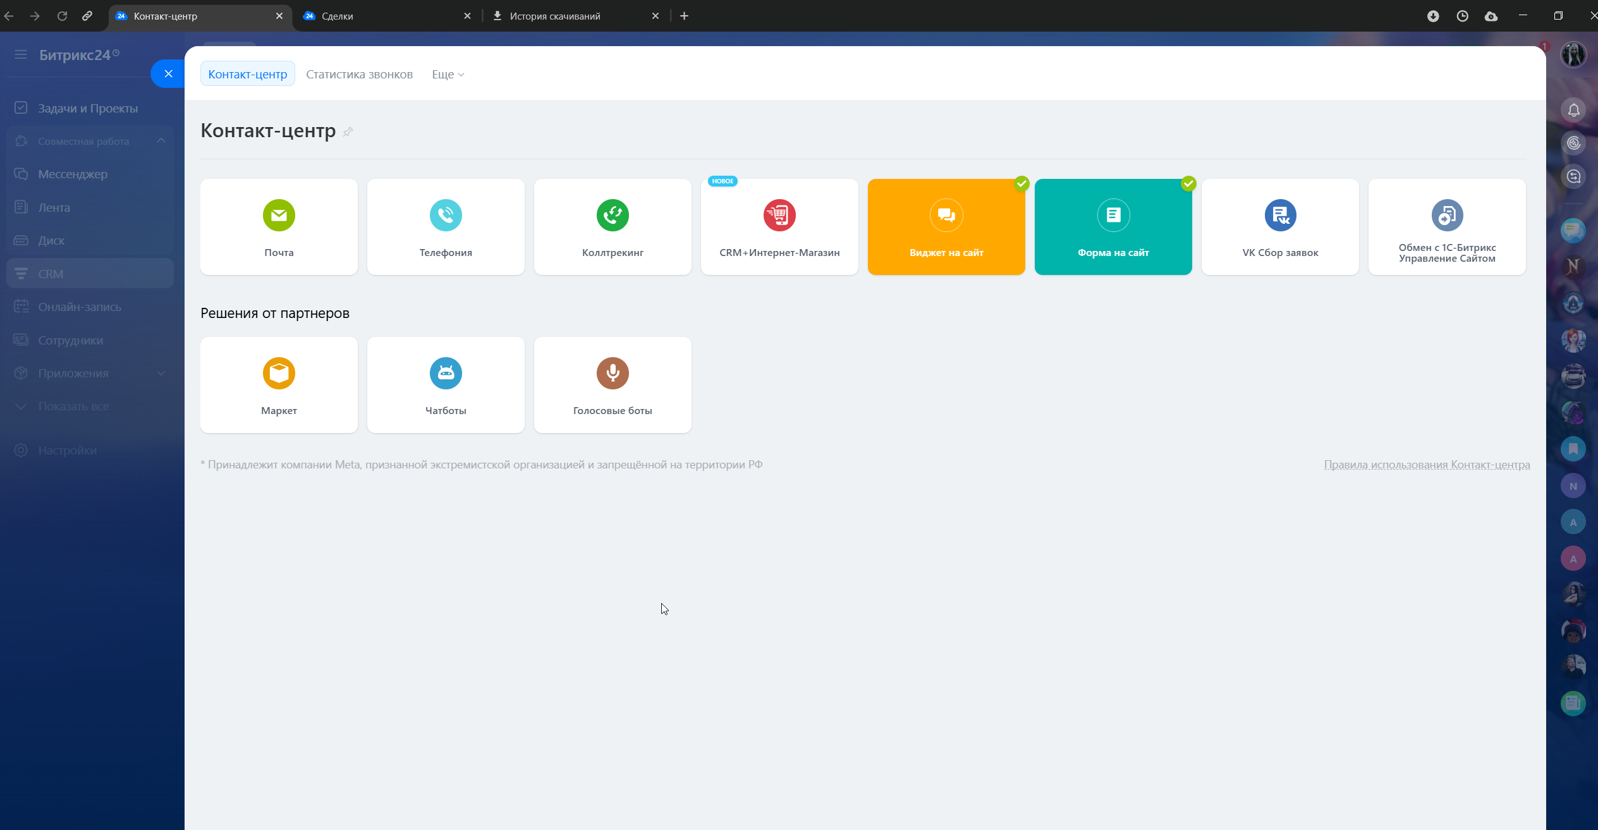Open the chat search icon in right sidebar

tap(1574, 176)
